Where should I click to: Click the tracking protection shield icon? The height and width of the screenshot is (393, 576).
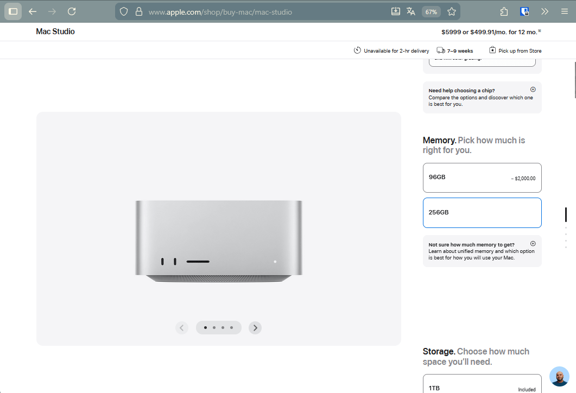pyautogui.click(x=124, y=11)
